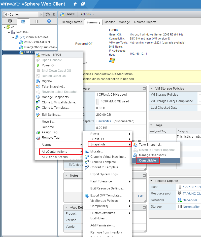201x237 pixels.
Task: Collapse the (27) Virtual Machines node
Action: tap(13, 37)
